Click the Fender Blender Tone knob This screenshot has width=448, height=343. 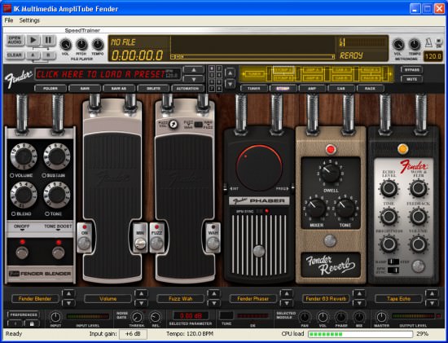(57, 195)
